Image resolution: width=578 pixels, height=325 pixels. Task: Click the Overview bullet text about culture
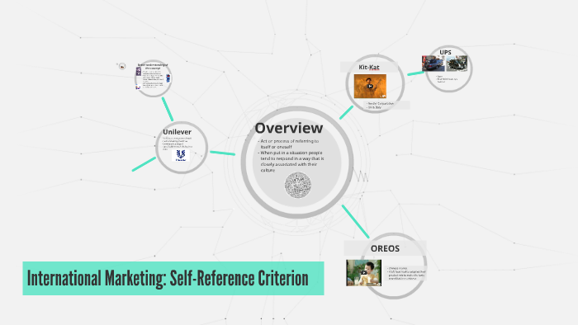point(291,161)
